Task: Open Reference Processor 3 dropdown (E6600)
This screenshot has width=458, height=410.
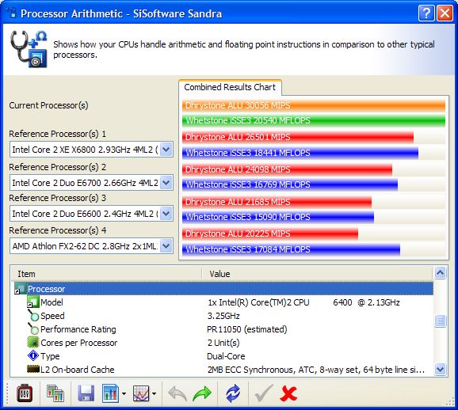Action: (x=166, y=214)
